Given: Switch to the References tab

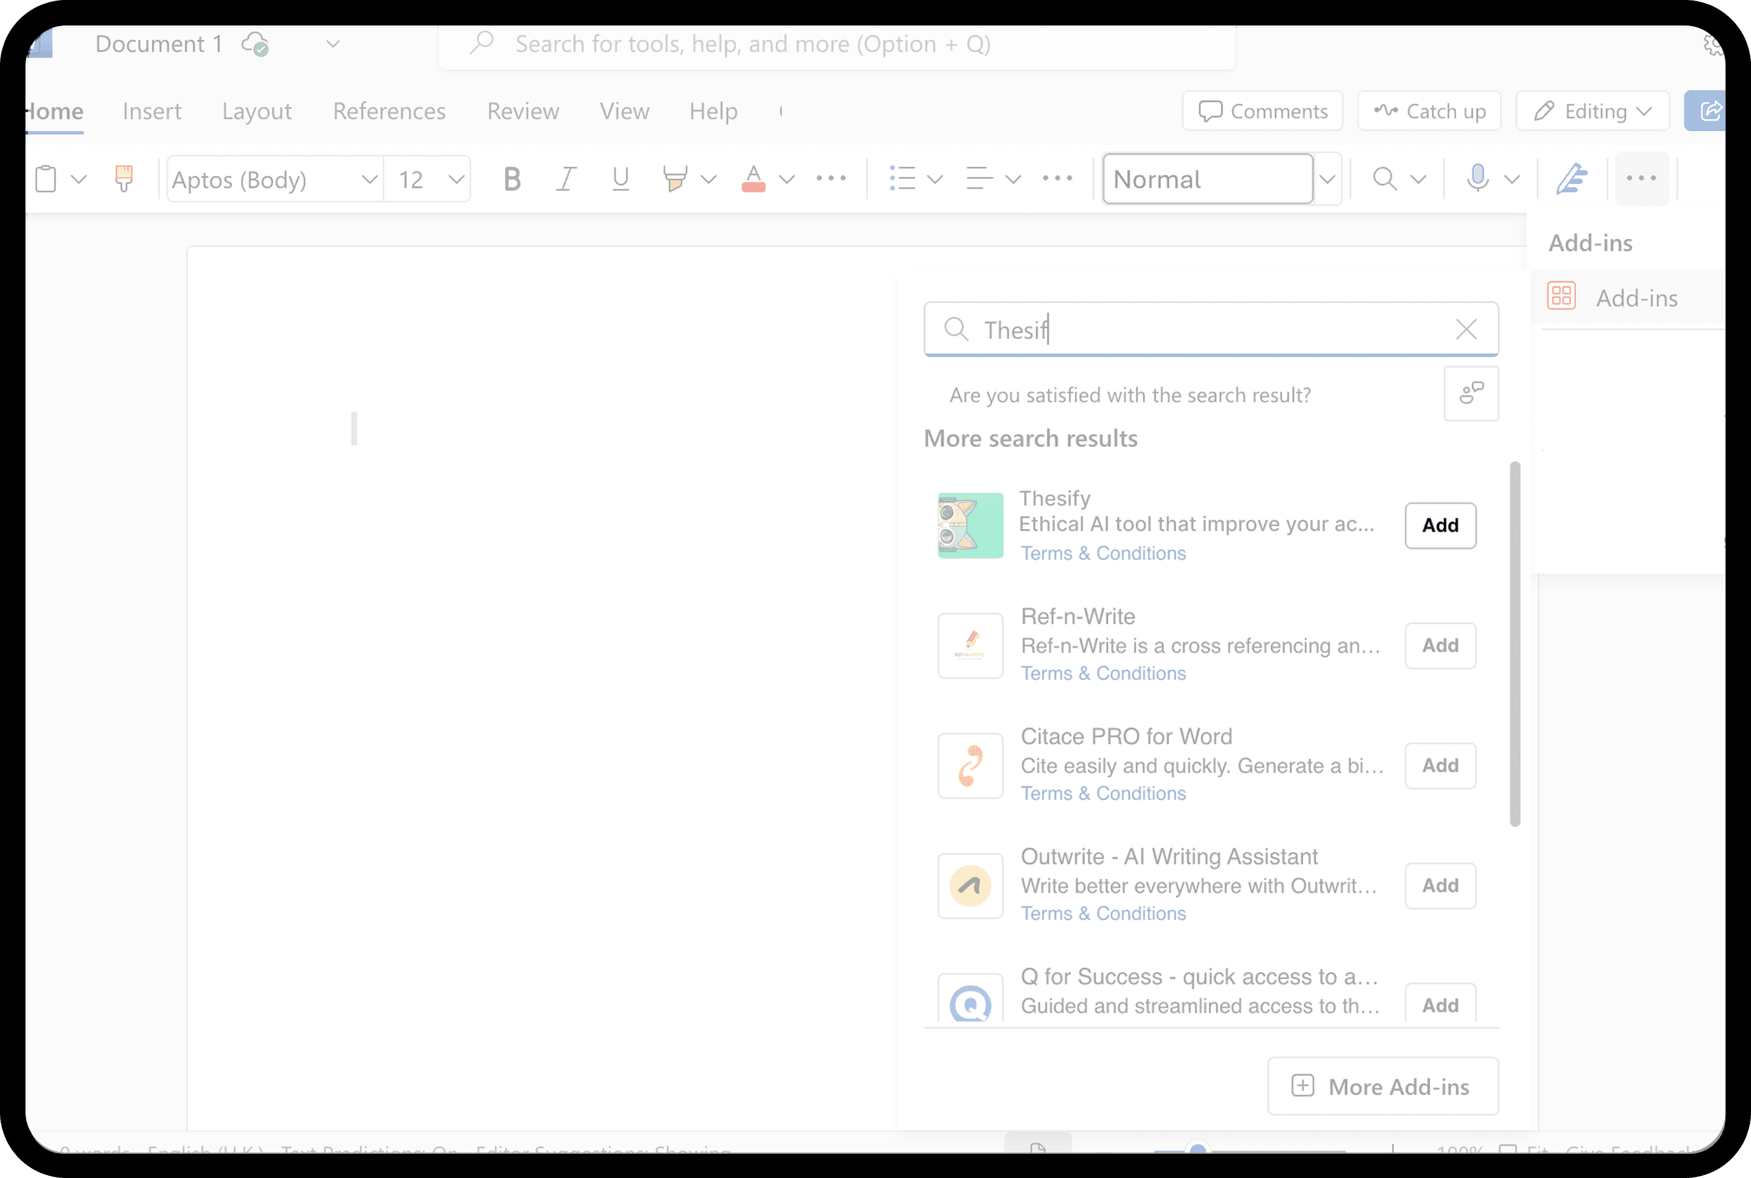Looking at the screenshot, I should (x=389, y=111).
